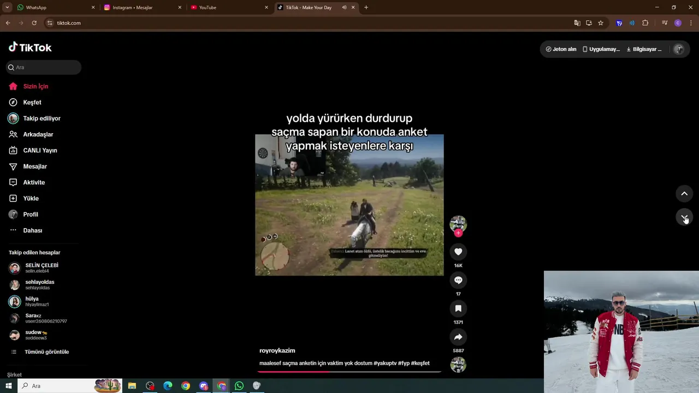Switch to Instagram • Mesajlar tab
Screen dimensions: 699x393
coord(142,8)
